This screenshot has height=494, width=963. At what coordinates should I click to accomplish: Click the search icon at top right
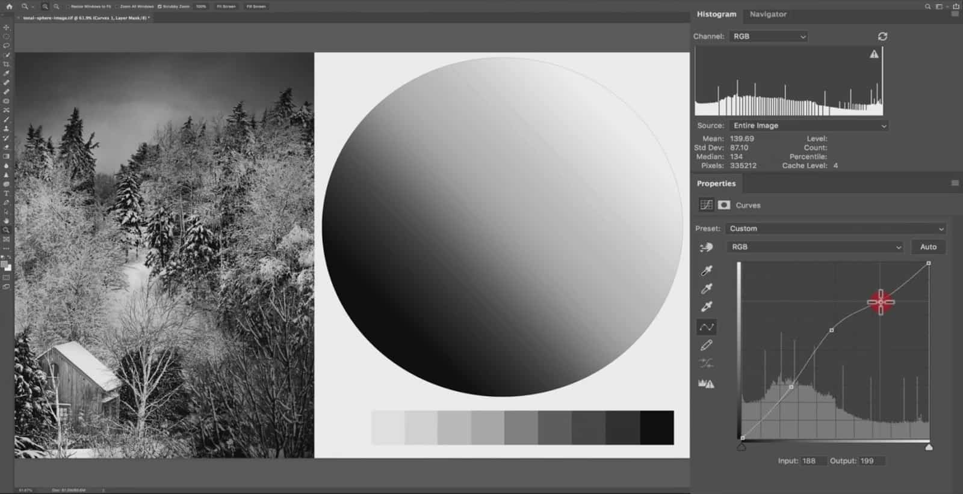point(927,7)
